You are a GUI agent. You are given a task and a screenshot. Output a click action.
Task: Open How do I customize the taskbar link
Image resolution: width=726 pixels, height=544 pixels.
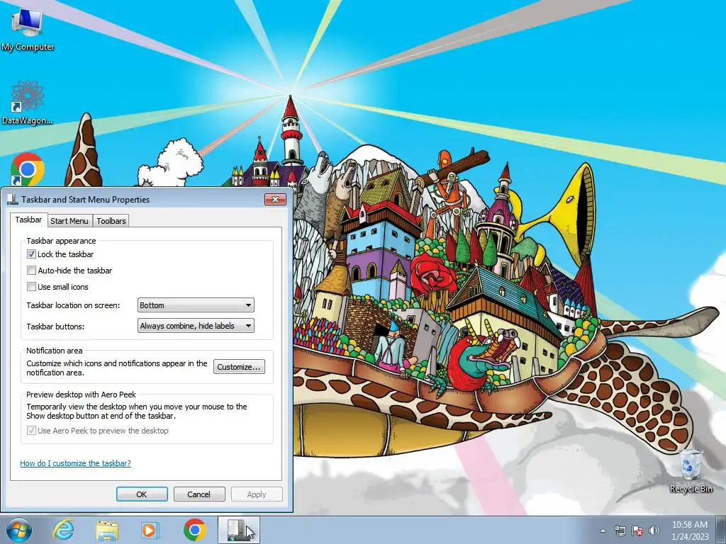[x=75, y=463]
